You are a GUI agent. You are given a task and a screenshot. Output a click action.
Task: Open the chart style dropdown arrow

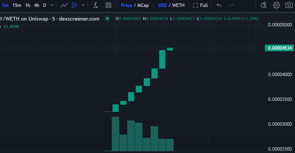83,5
